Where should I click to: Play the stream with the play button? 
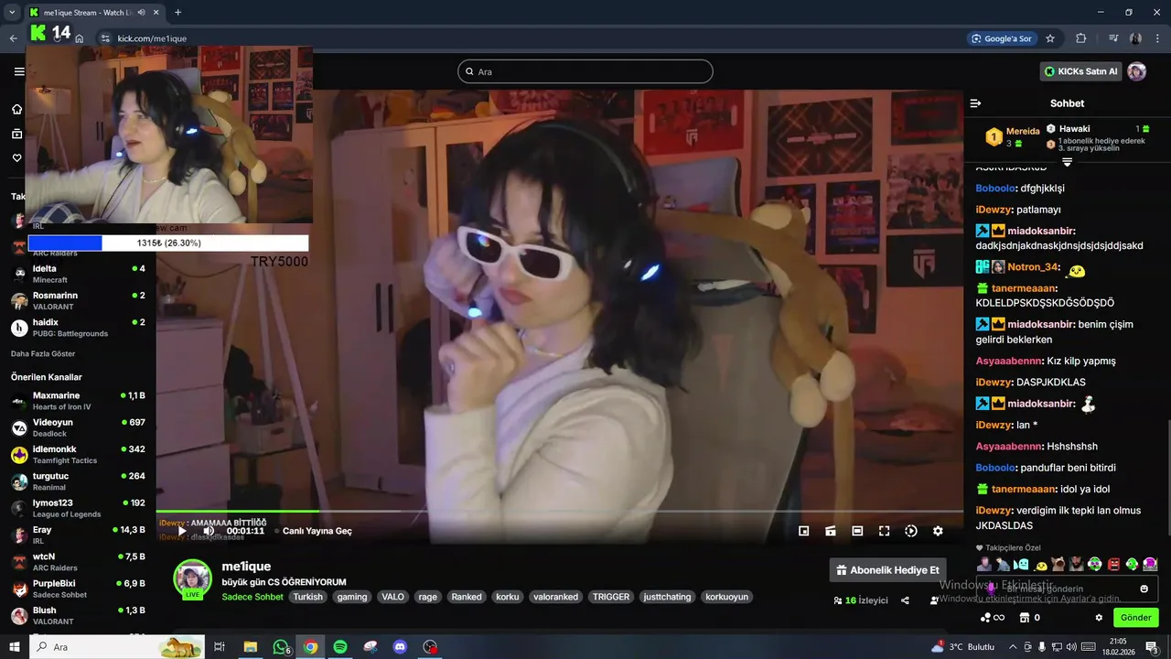[x=181, y=531]
